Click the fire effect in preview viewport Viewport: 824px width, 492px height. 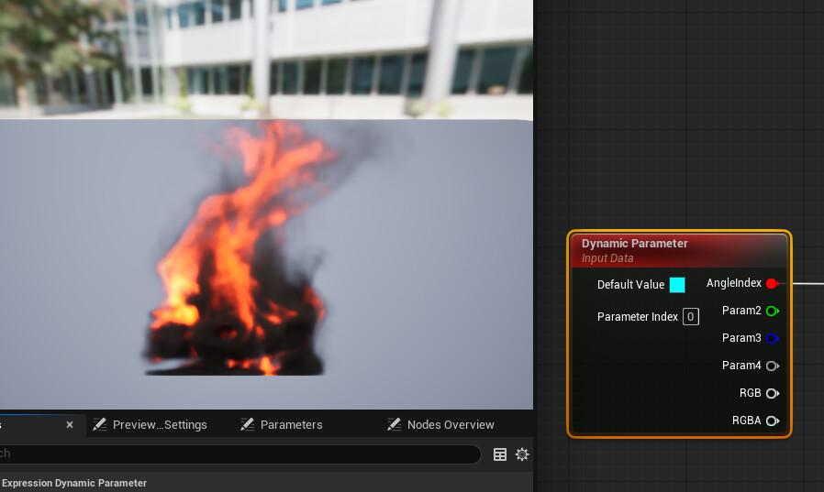coord(239,257)
